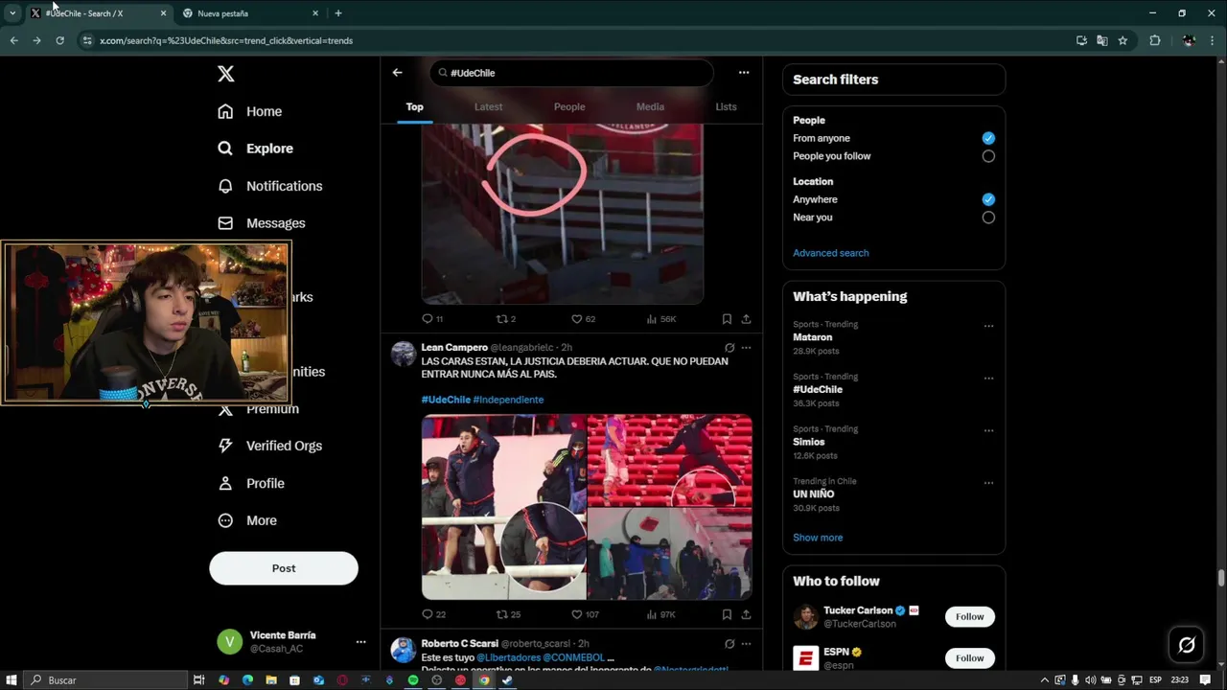The width and height of the screenshot is (1227, 690).
Task: Open Chrome three-dot menu
Action: pos(1212,40)
